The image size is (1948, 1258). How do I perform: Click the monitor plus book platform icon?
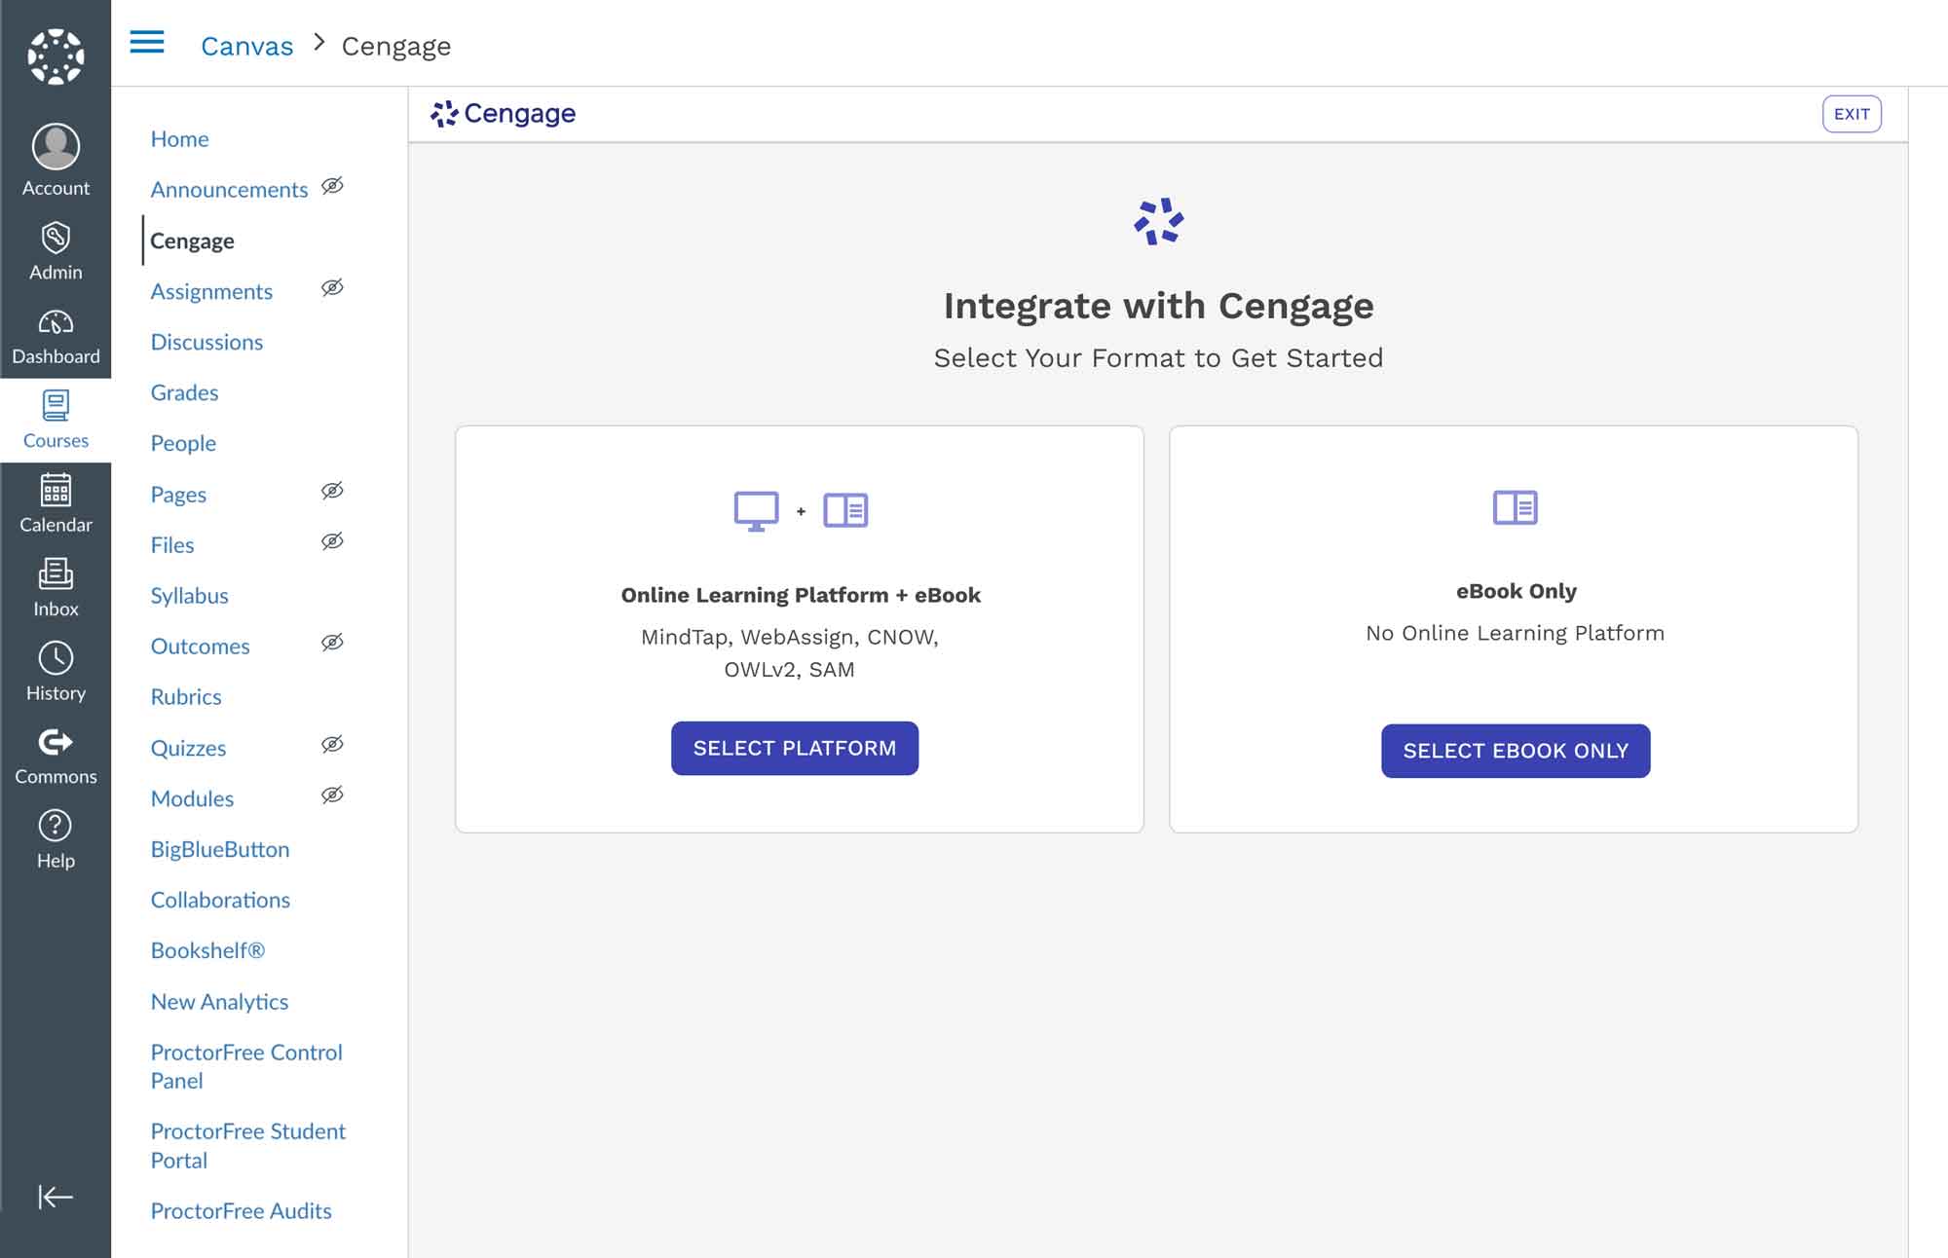point(801,511)
